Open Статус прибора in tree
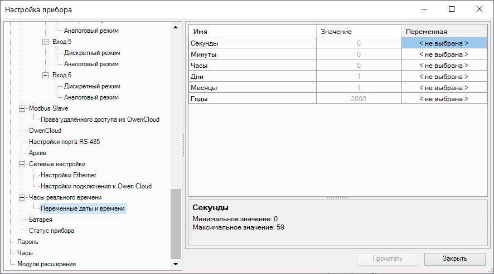Image resolution: width=494 pixels, height=274 pixels. (51, 231)
